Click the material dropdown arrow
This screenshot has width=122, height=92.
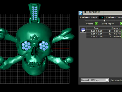click(107, 80)
